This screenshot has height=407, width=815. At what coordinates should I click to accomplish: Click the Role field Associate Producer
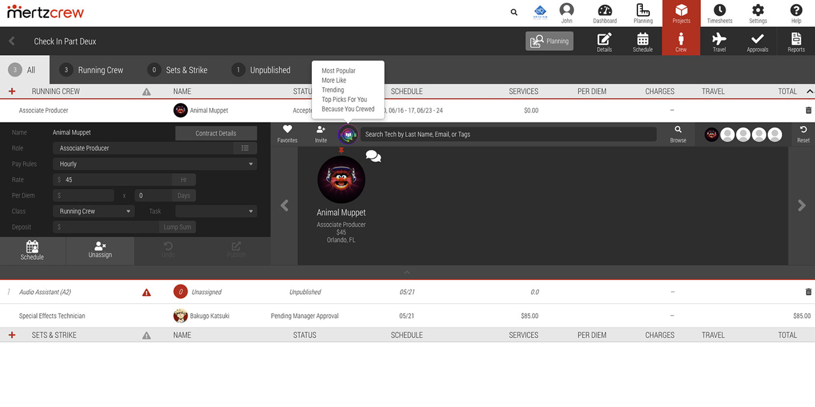pyautogui.click(x=143, y=148)
